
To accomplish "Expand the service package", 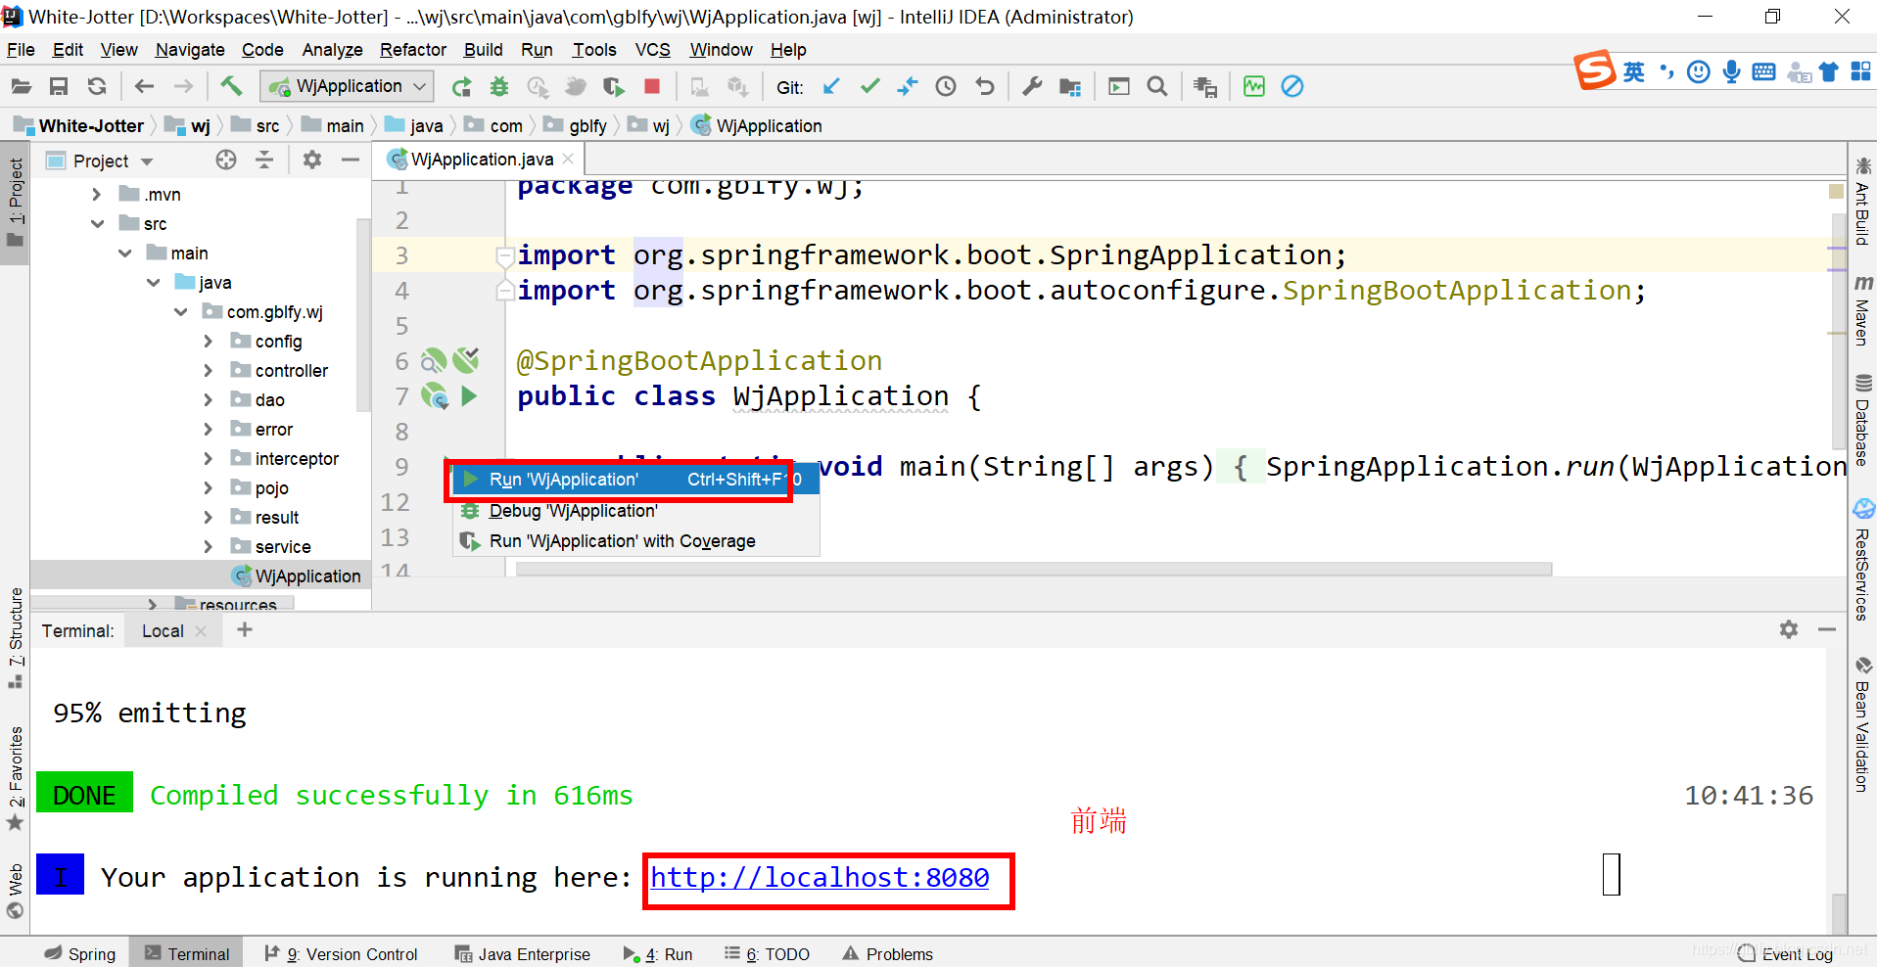I will pos(209,547).
